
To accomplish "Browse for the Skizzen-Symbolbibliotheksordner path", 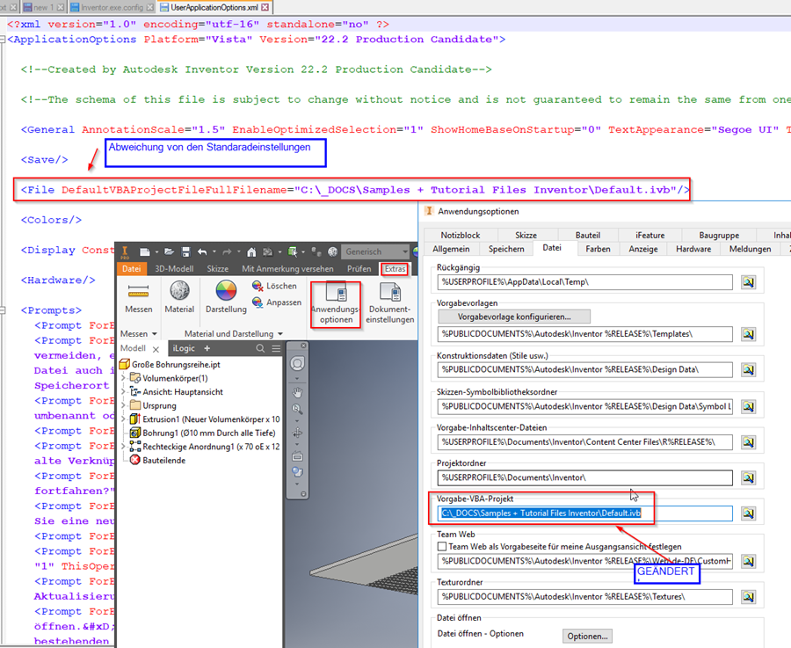I will (x=748, y=406).
